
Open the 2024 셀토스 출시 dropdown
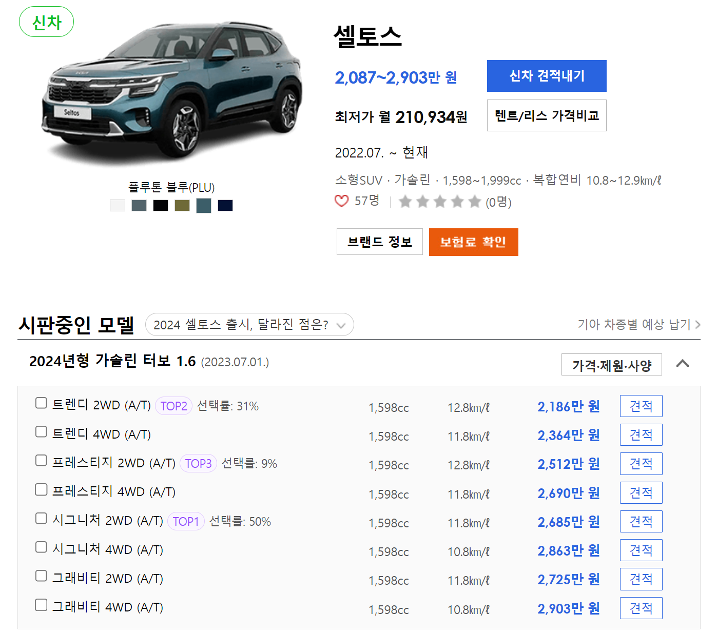click(x=249, y=324)
